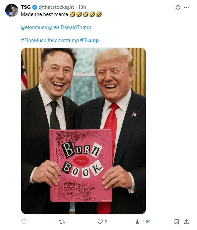Viewport: 197px width, 230px height.
Task: Follow the @realDonaldTrump mention
Action: point(70,28)
